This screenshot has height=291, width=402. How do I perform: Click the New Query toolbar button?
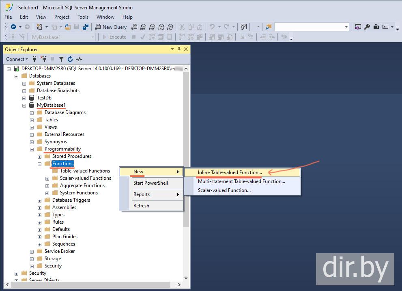tap(111, 27)
